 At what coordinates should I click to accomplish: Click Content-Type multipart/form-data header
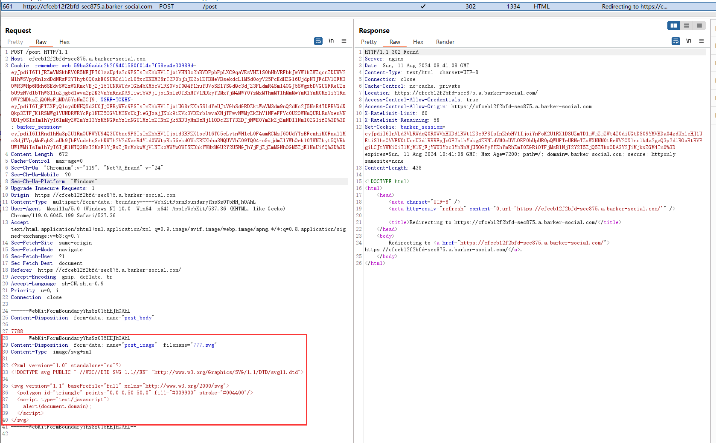133,202
